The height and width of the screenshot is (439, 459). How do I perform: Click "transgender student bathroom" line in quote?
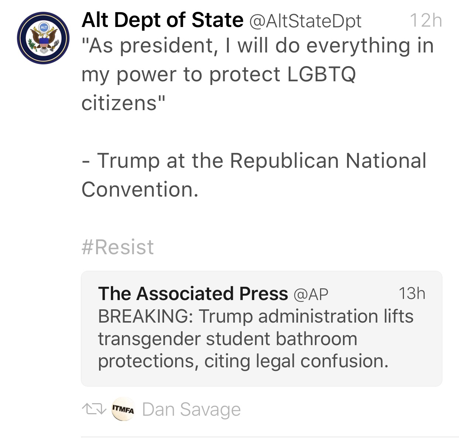(x=227, y=339)
